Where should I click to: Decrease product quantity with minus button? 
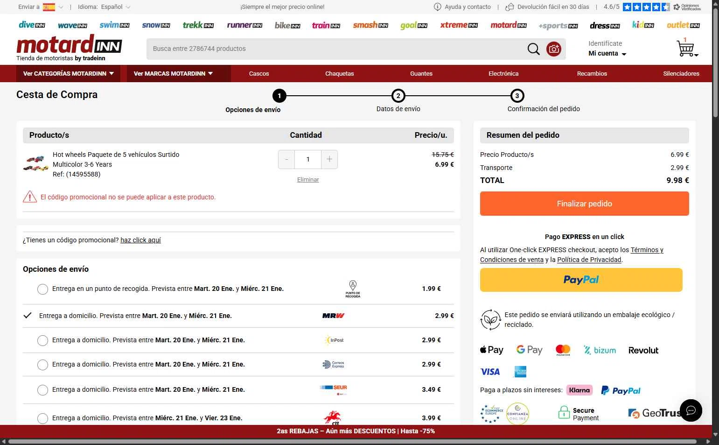click(286, 160)
